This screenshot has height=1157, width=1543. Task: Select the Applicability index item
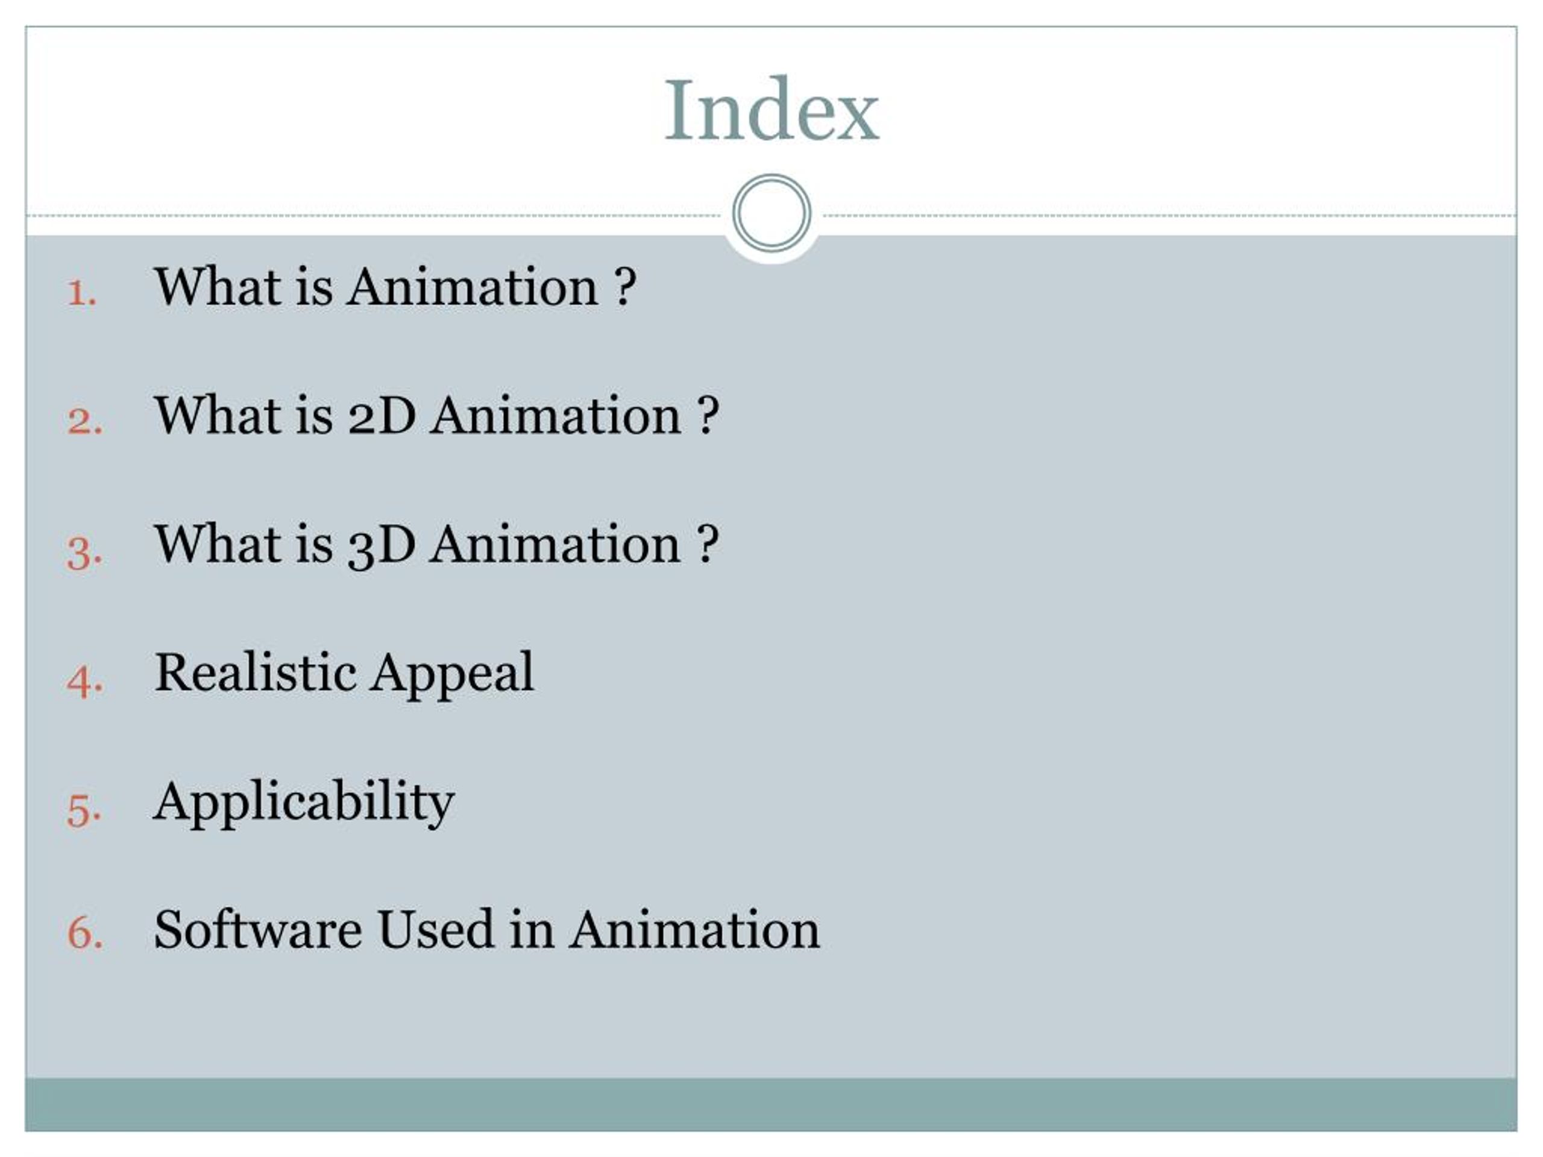[304, 803]
